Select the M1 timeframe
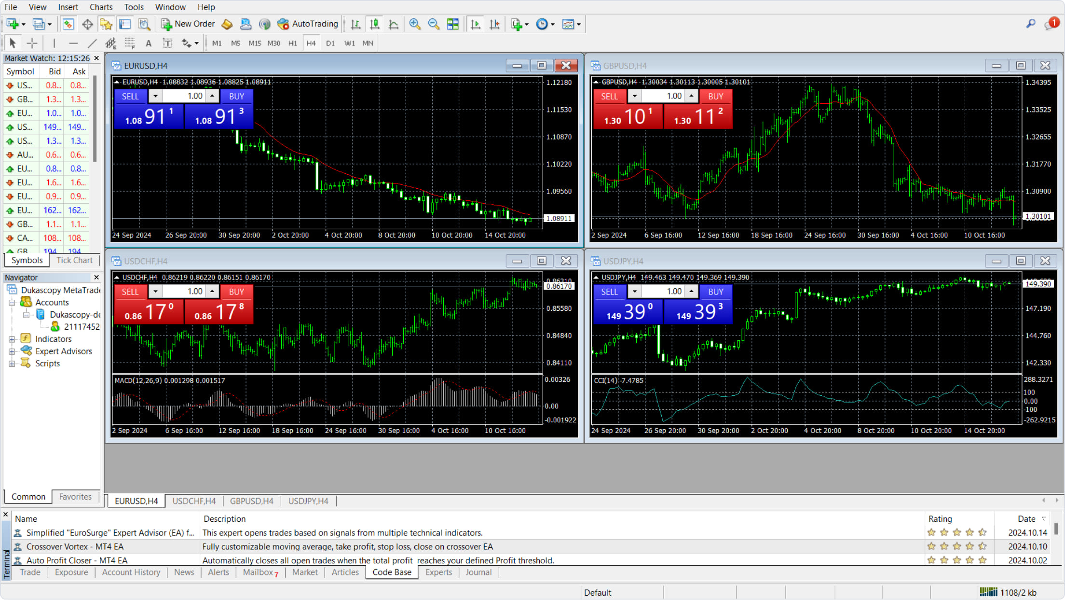The height and width of the screenshot is (600, 1065). coord(217,43)
